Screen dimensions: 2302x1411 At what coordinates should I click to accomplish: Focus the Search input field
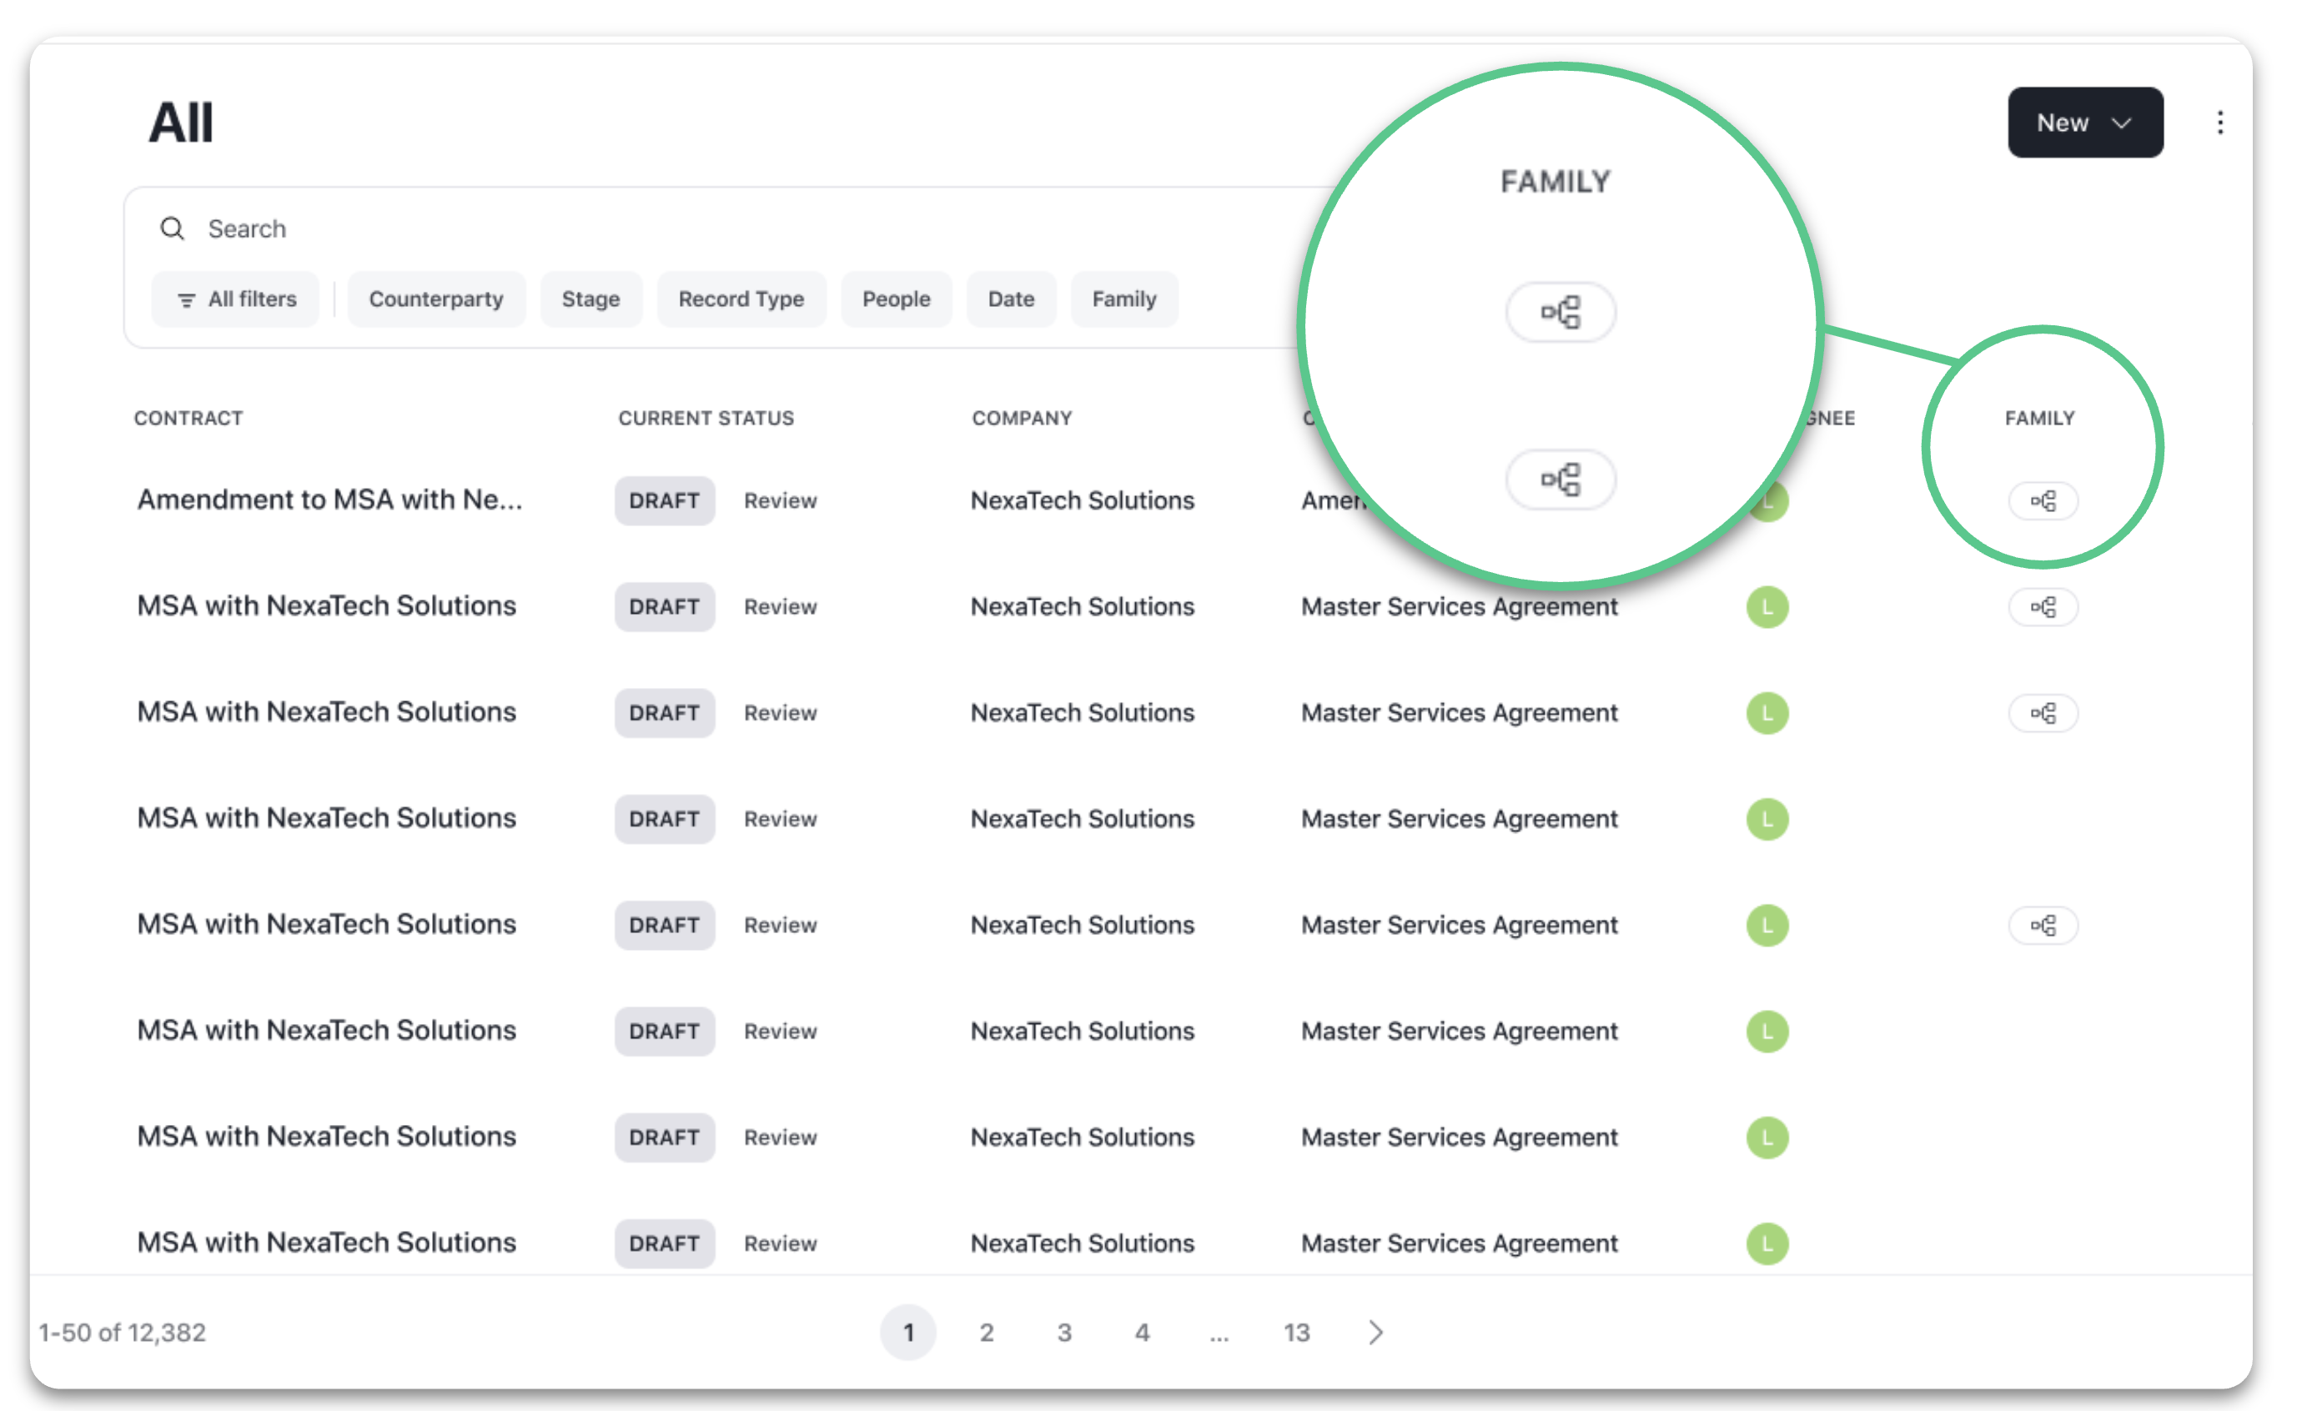[x=729, y=228]
